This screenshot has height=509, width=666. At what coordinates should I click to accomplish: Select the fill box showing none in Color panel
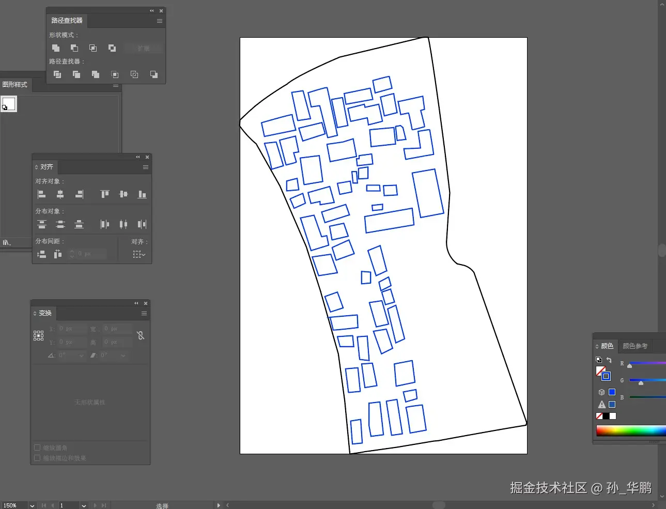[600, 371]
